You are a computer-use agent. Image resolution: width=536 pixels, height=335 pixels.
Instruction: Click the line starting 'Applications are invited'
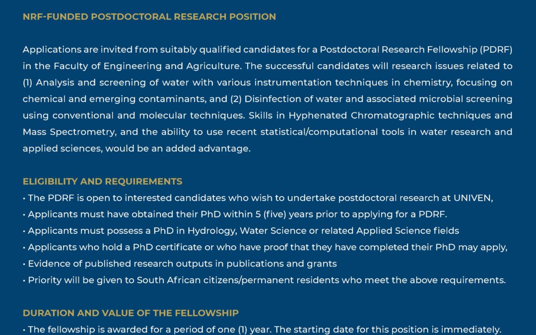267,50
